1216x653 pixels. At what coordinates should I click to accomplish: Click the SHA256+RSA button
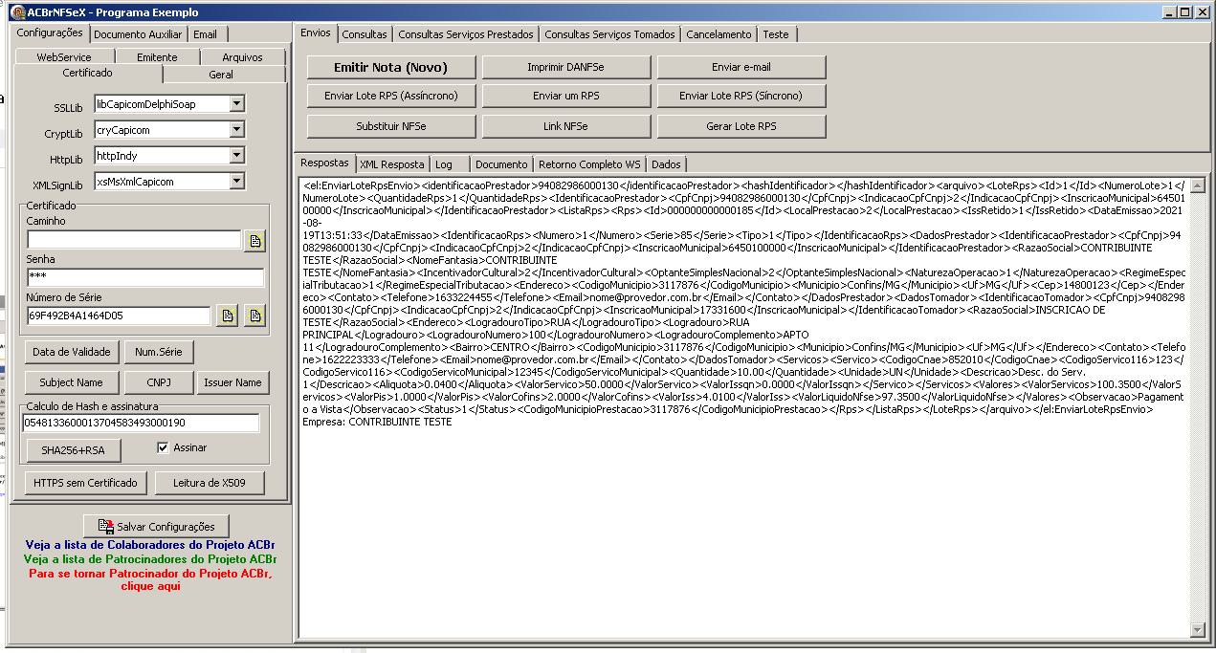click(x=74, y=449)
